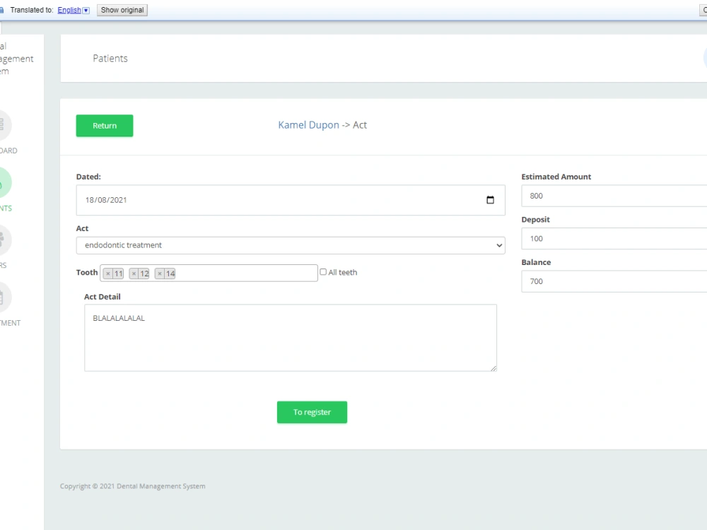Screen dimensions: 707x530
Task: Open the translation language dropdown arrow
Action: (x=86, y=11)
